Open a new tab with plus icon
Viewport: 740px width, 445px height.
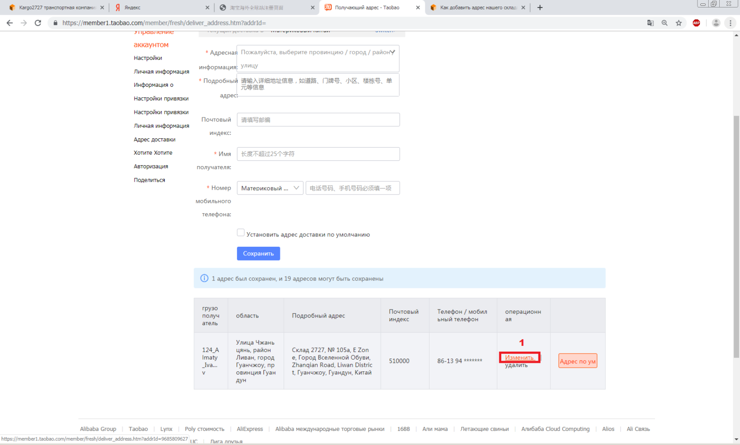(x=540, y=8)
